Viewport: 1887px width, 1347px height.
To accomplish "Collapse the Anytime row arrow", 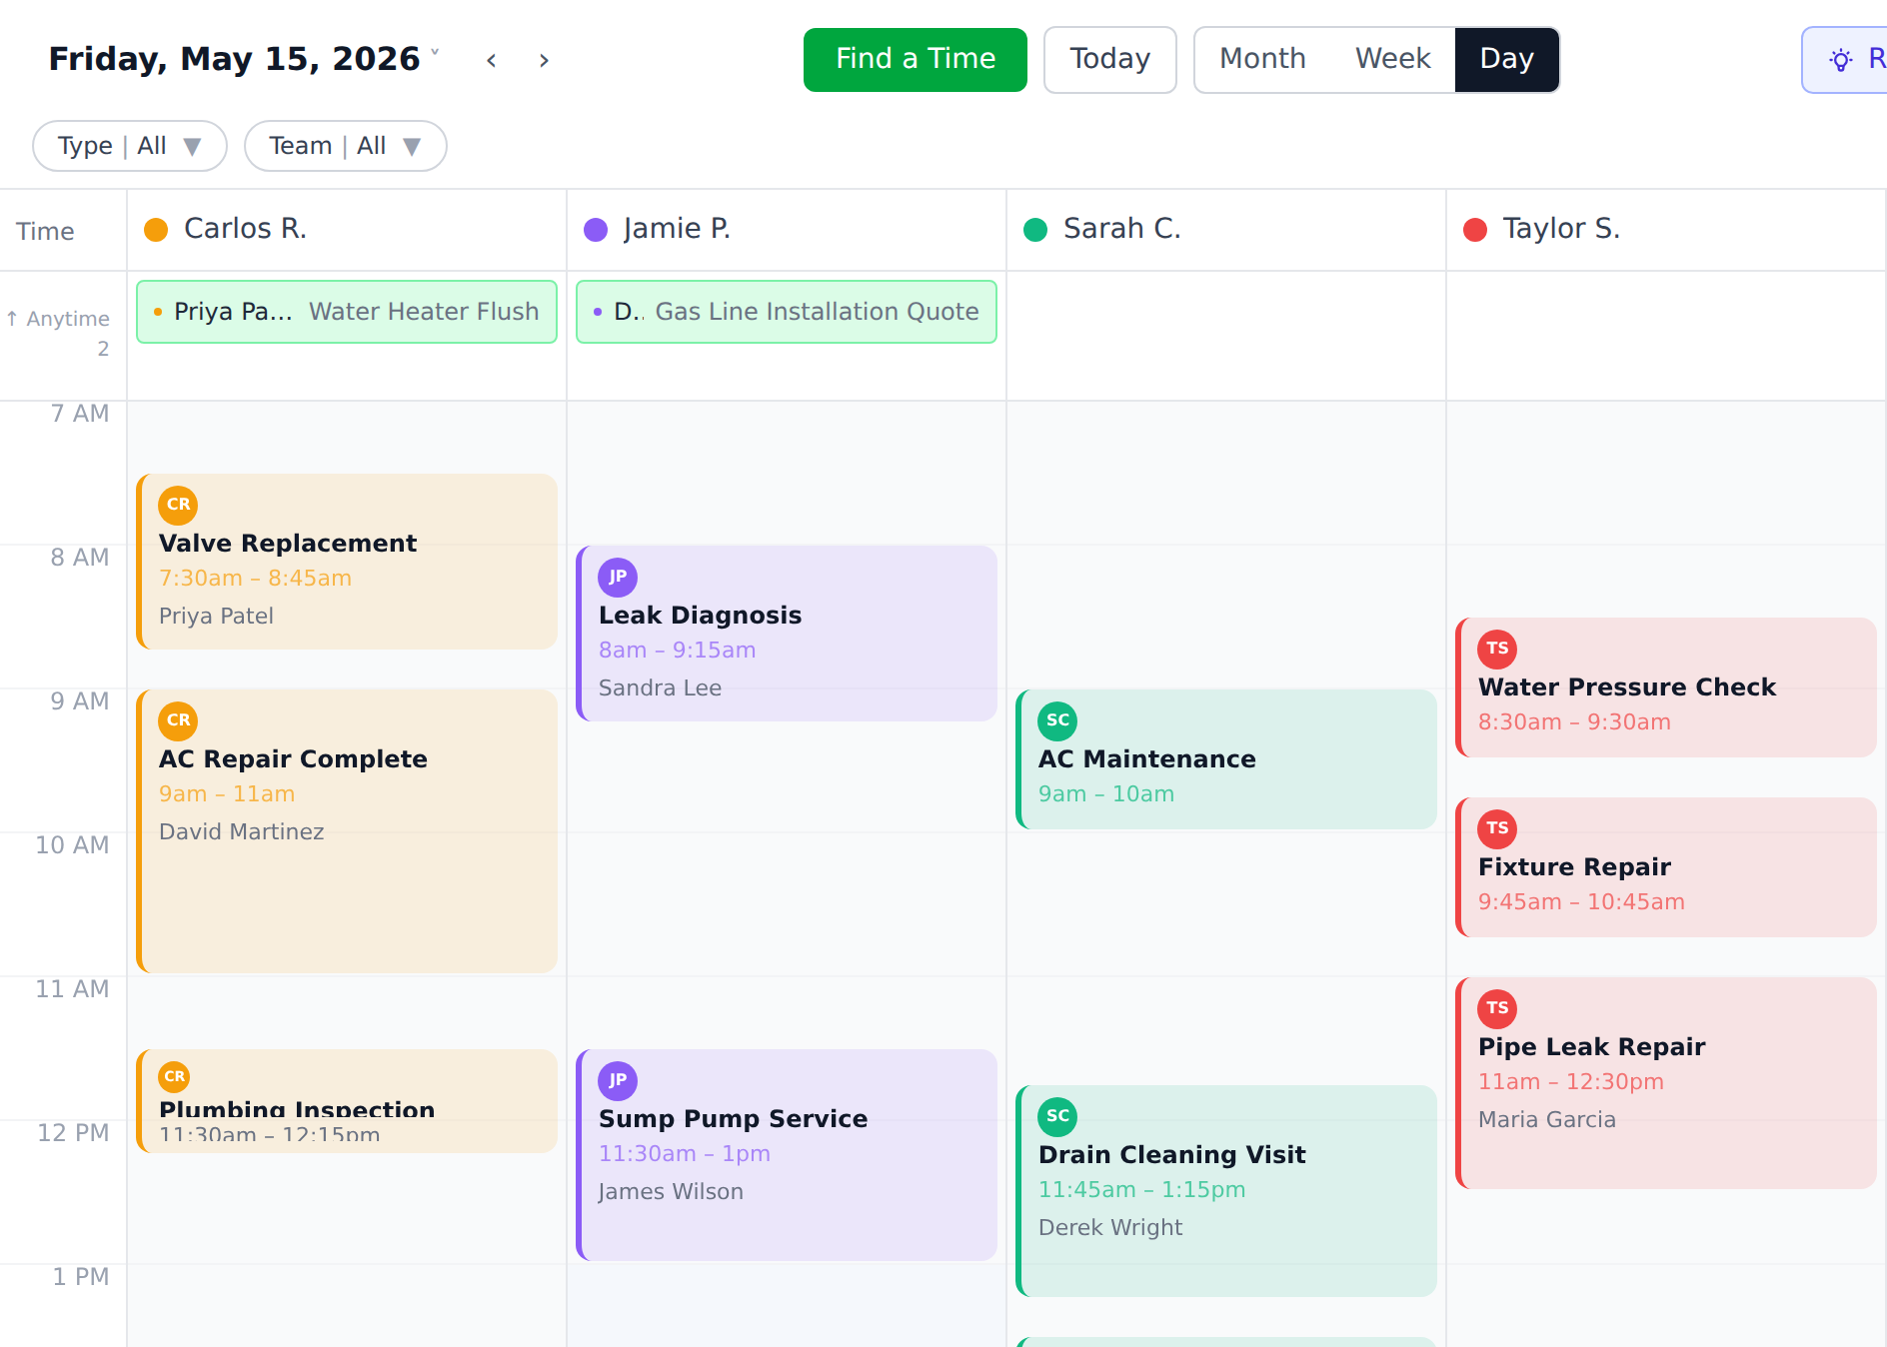I will 12,319.
